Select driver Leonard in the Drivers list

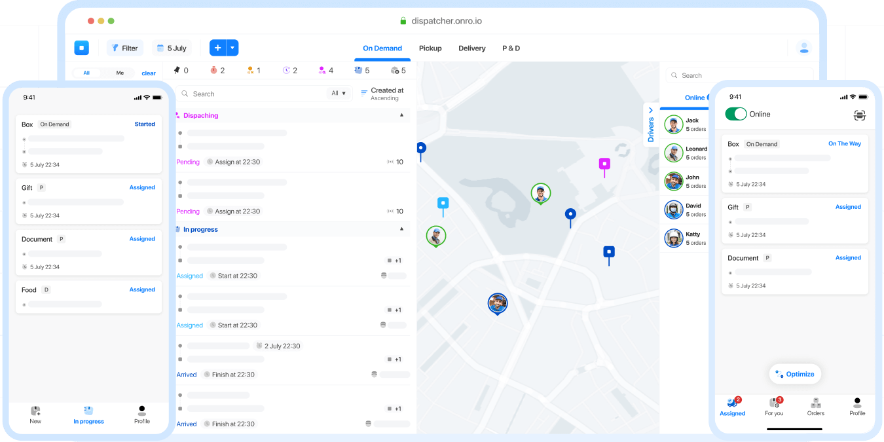[686, 153]
